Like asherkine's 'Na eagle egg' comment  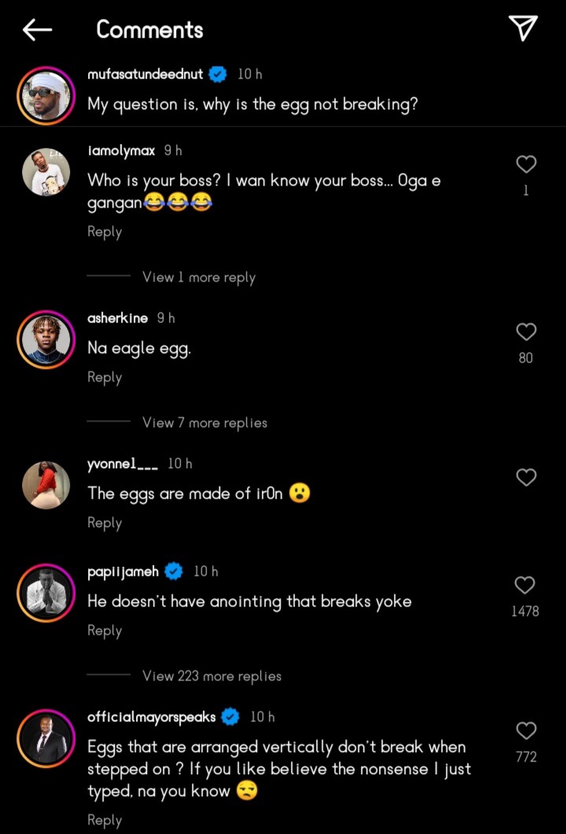coord(526,332)
